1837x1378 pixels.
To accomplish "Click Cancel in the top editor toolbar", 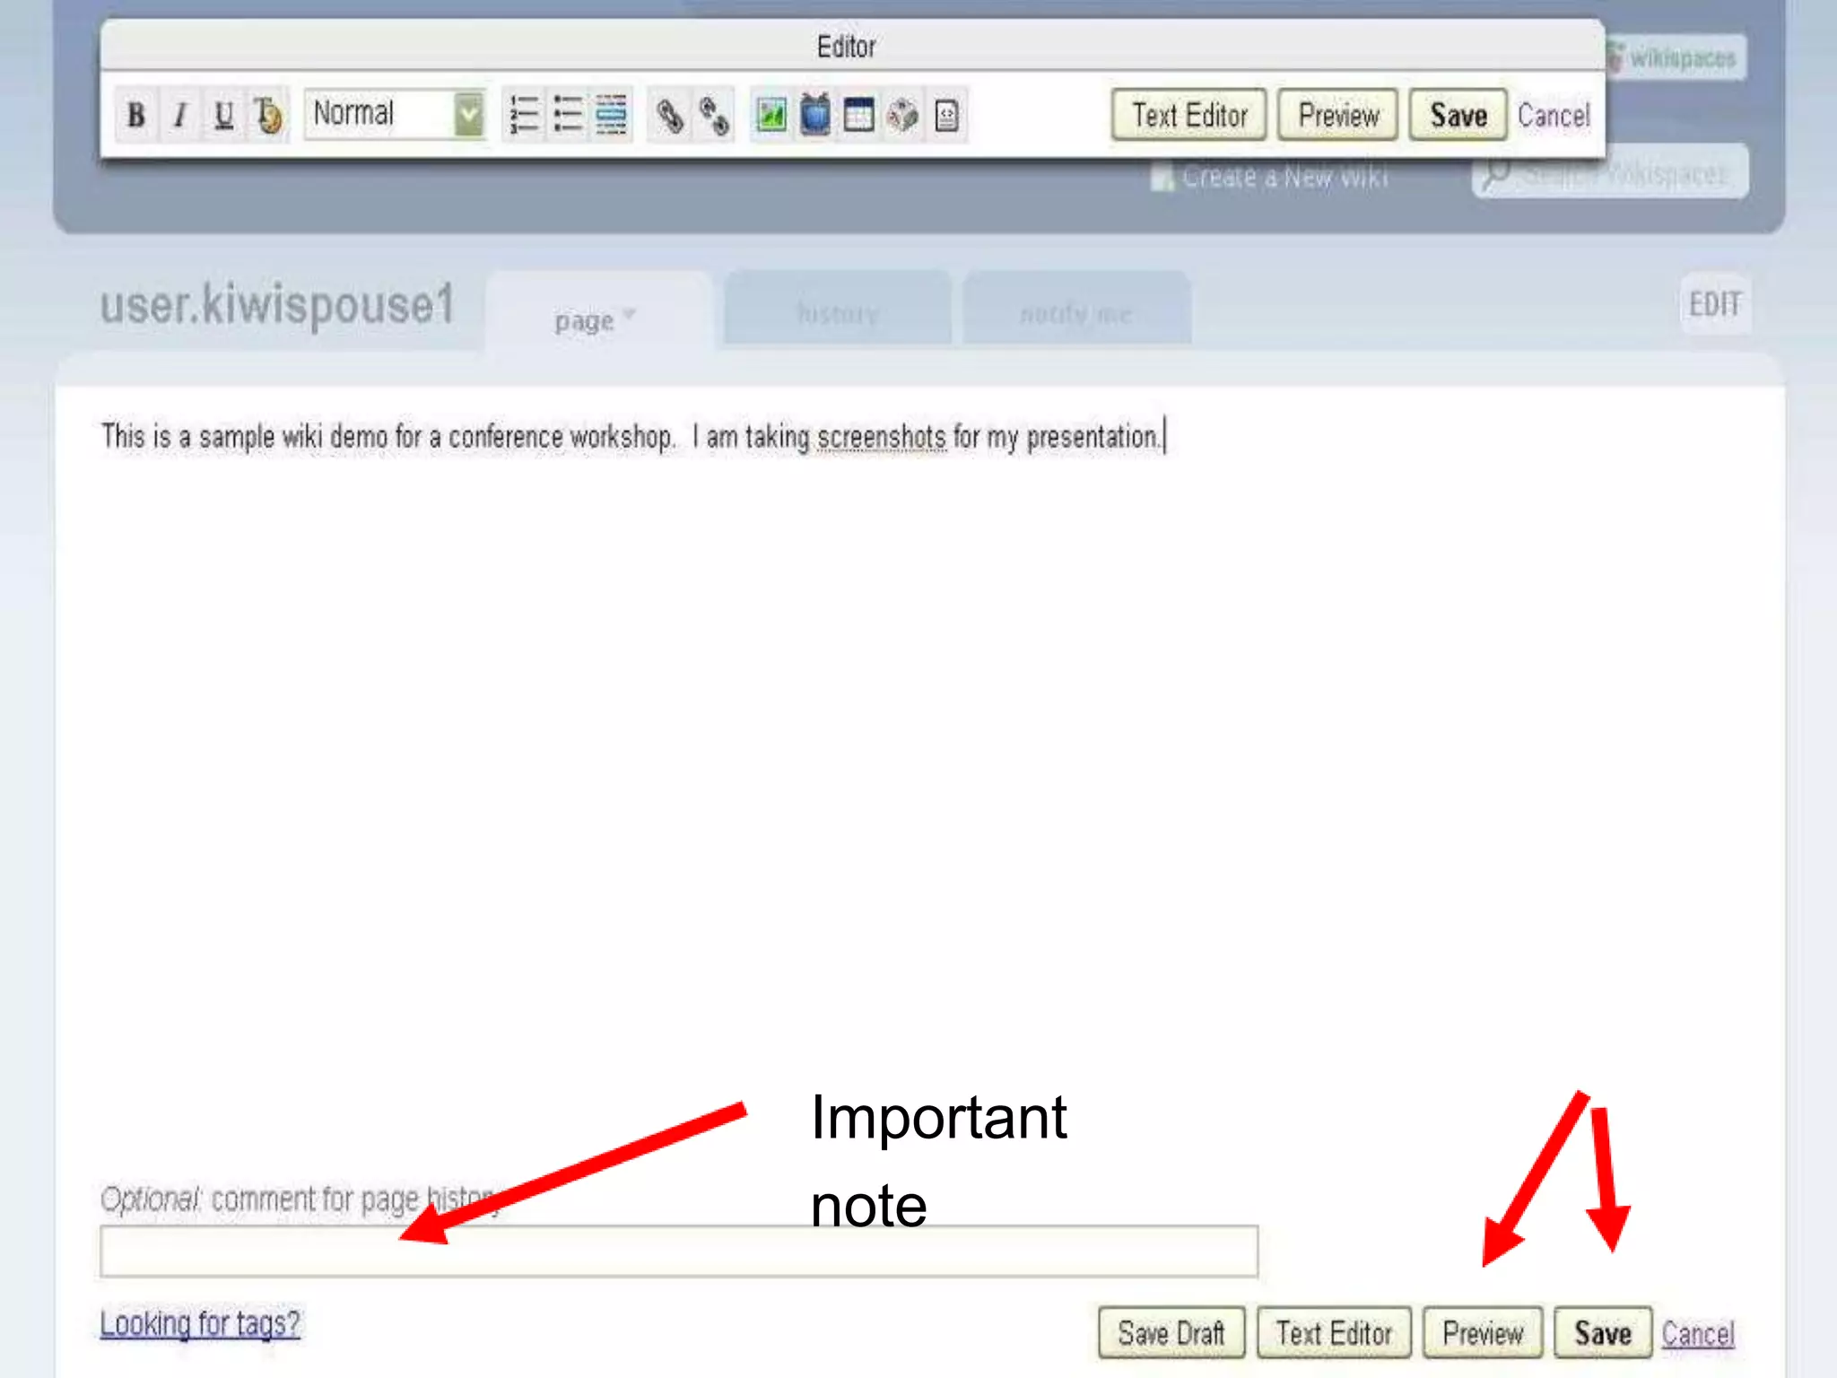I will 1554,116.
